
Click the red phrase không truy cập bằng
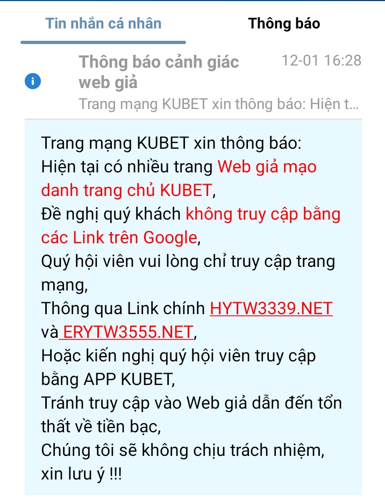263,214
